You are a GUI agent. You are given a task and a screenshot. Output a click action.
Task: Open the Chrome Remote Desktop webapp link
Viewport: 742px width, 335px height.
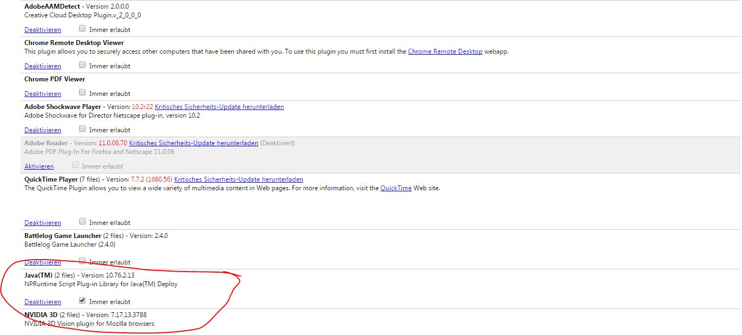(x=445, y=51)
